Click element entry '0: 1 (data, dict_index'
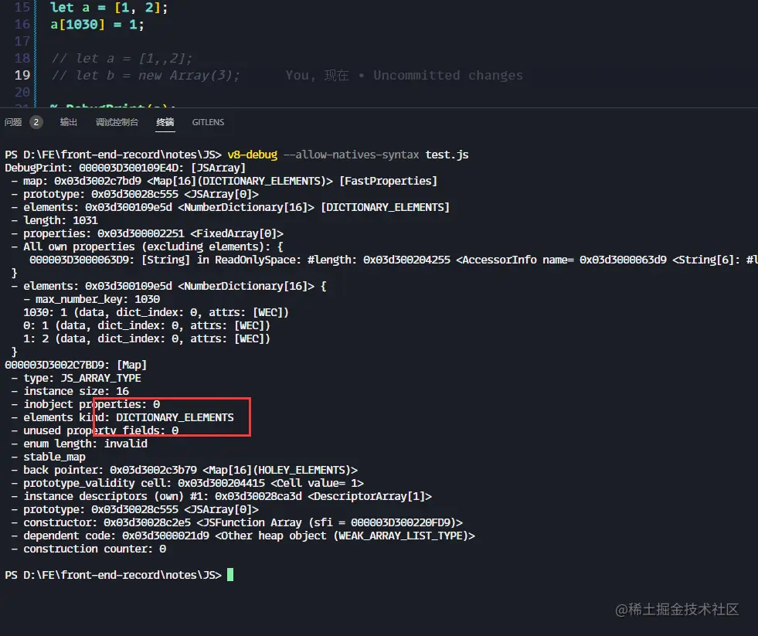 click(147, 325)
